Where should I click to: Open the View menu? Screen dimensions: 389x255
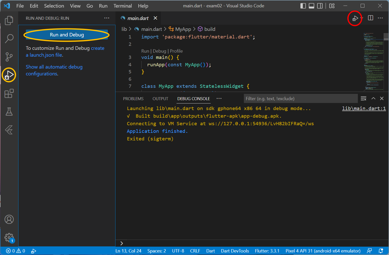75,6
